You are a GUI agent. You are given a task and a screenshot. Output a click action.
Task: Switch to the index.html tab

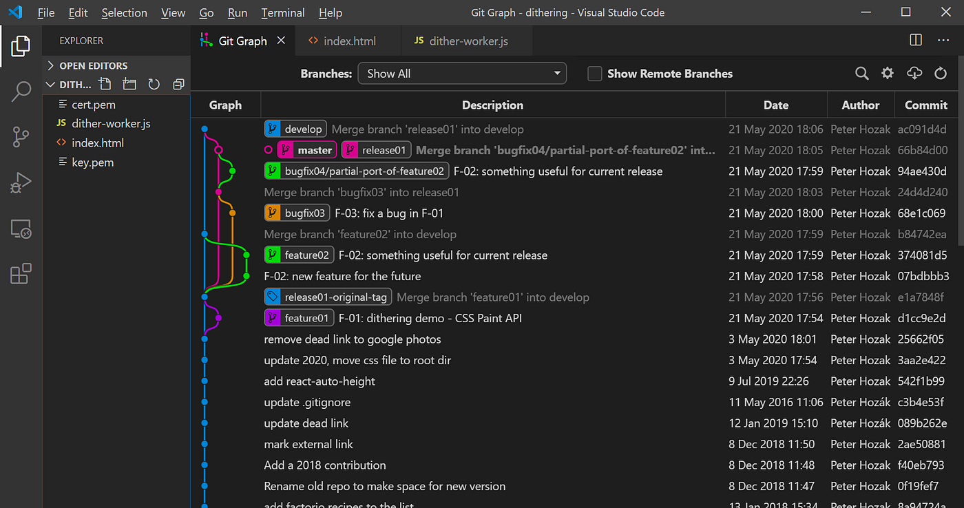(348, 41)
